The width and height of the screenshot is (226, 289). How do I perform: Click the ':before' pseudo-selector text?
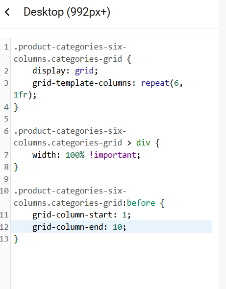(x=139, y=203)
